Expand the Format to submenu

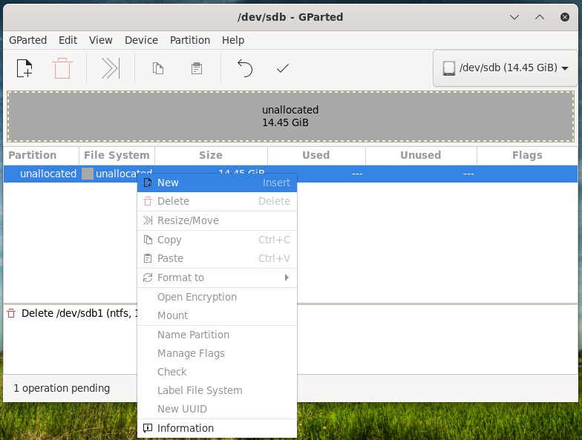pyautogui.click(x=217, y=278)
